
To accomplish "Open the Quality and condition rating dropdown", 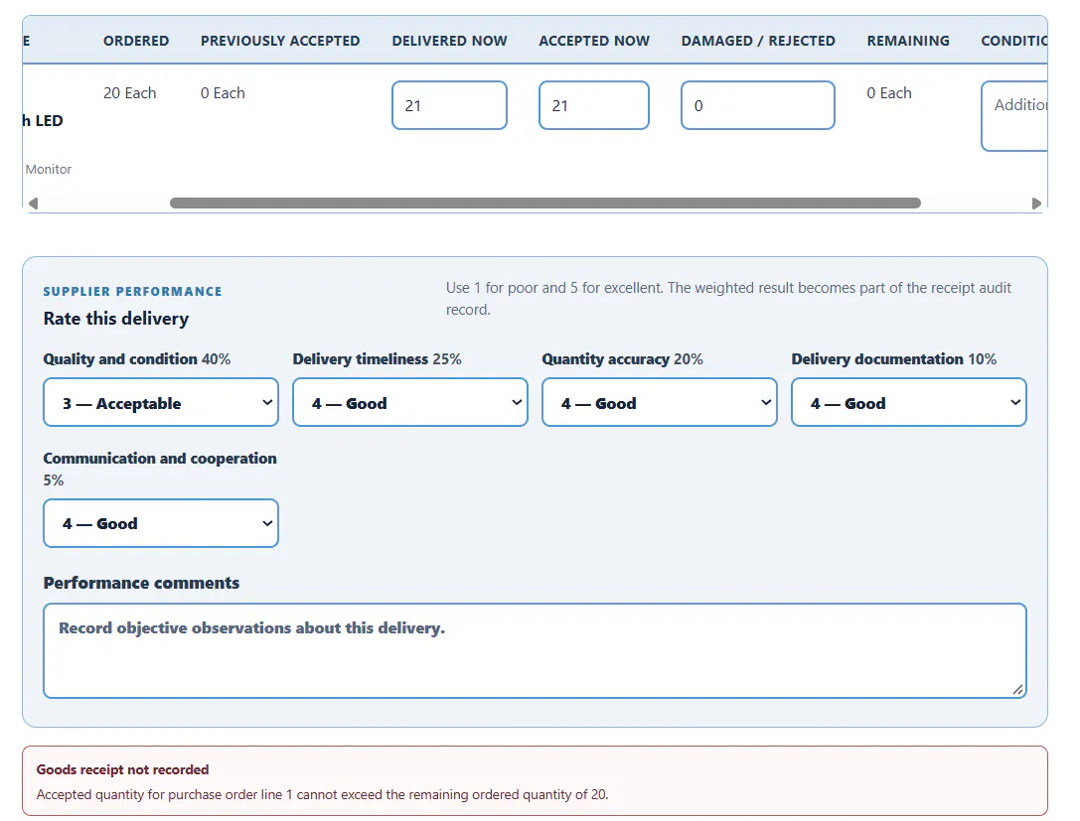I will click(x=161, y=403).
